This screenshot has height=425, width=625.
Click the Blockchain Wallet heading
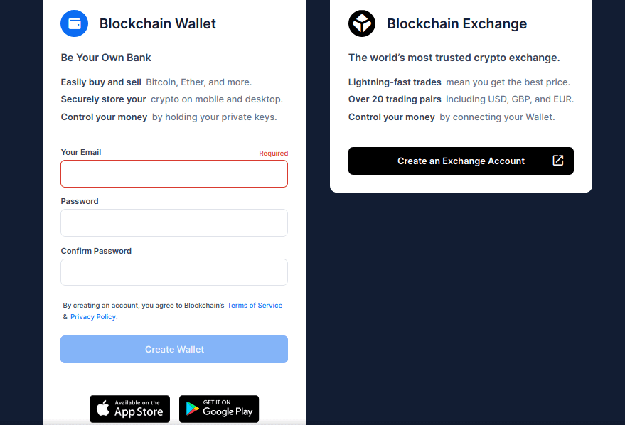158,24
